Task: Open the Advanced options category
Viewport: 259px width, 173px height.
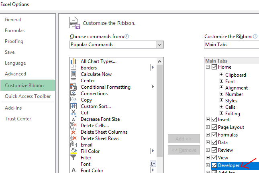Action: 15,73
